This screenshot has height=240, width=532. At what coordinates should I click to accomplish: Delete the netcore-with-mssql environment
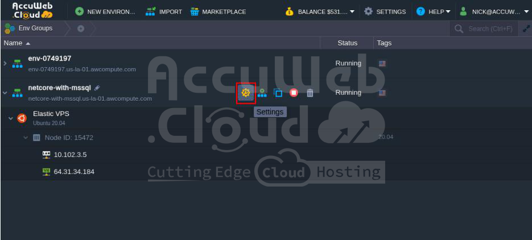point(310,93)
